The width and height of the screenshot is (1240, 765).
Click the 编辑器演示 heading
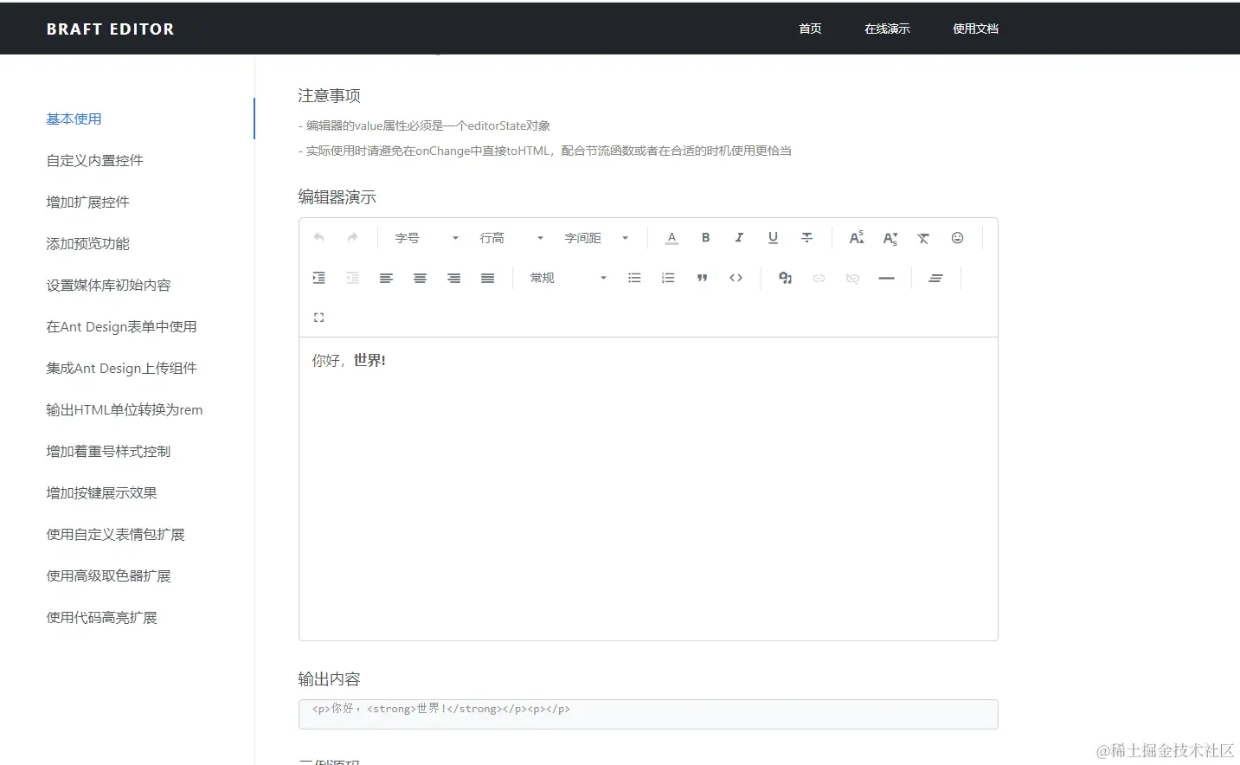337,197
